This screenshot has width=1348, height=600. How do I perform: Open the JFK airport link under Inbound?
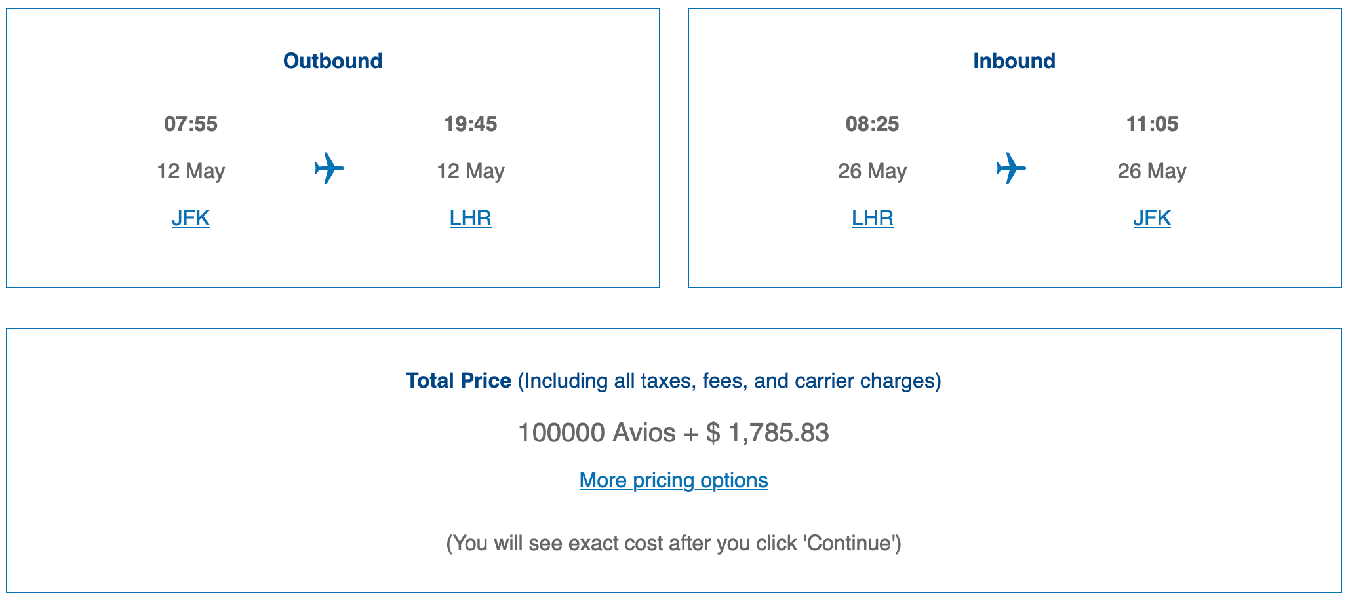1152,217
